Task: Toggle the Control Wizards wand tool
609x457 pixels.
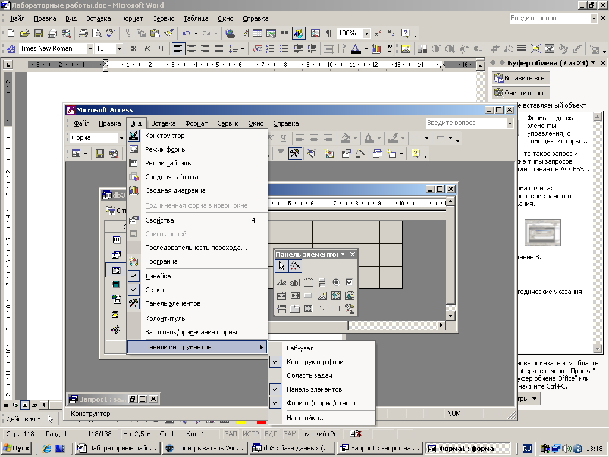Action: pyautogui.click(x=295, y=266)
